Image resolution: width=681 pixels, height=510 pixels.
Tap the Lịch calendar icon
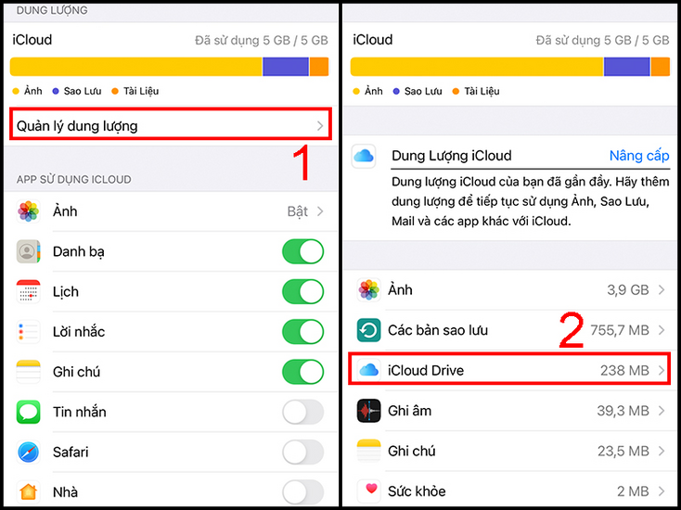pyautogui.click(x=28, y=291)
